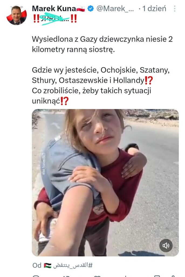Bookmark the post with bookmark icon
The width and height of the screenshot is (185, 277).
tap(157, 276)
